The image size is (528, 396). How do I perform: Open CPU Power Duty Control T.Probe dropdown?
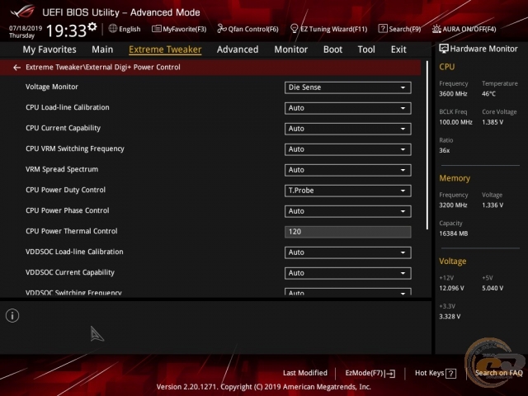pyautogui.click(x=348, y=191)
